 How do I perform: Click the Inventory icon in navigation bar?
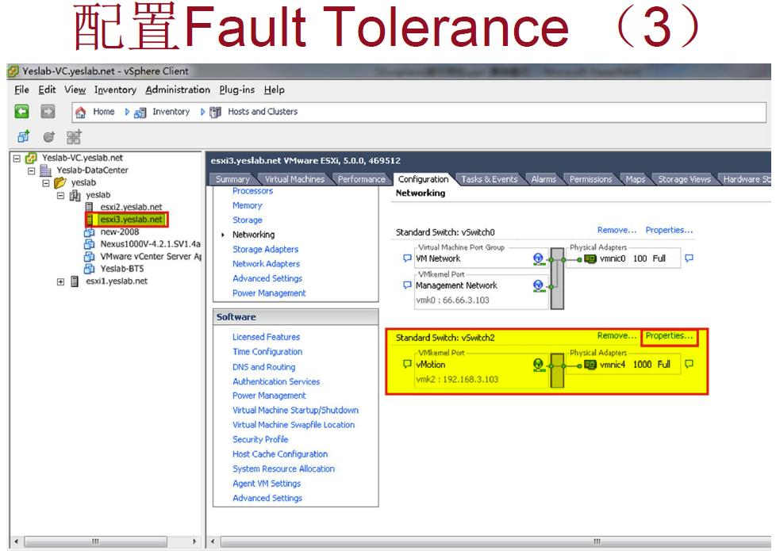click(140, 113)
